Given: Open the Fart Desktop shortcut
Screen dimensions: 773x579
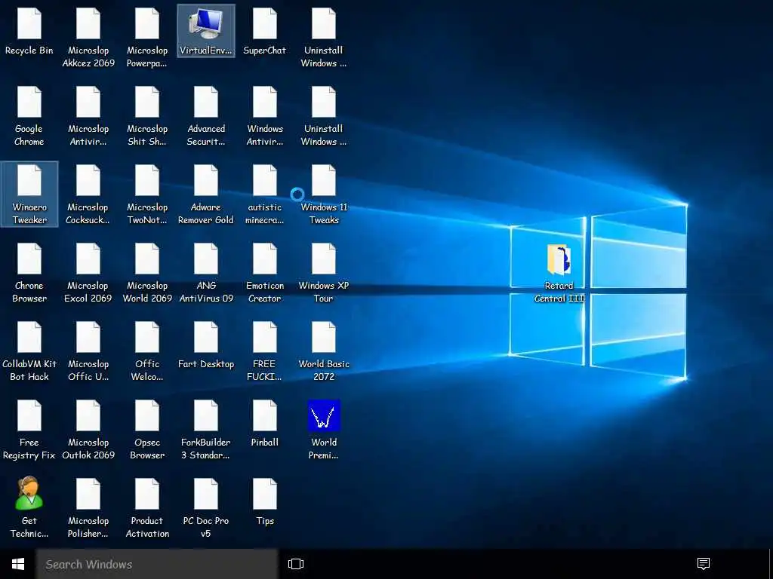Looking at the screenshot, I should point(206,345).
